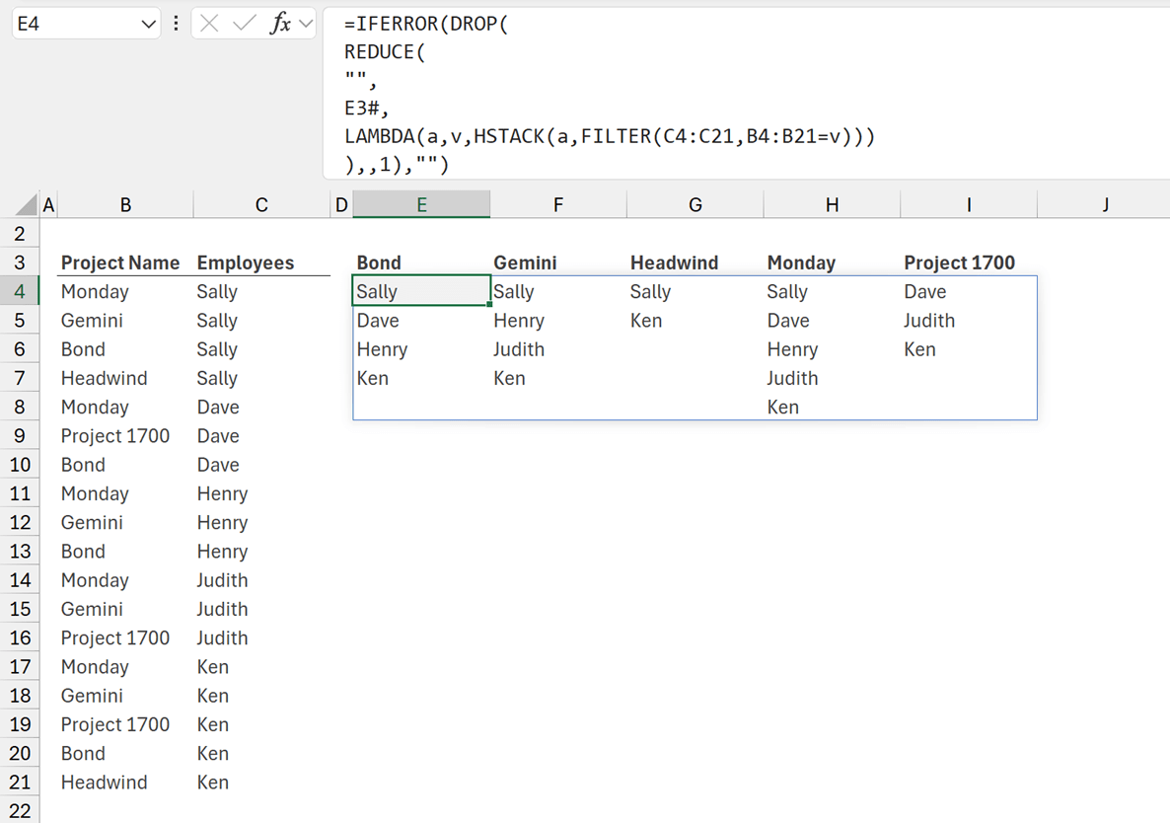1170x823 pixels.
Task: Select the Project 1700 heading in column I
Action: (959, 262)
